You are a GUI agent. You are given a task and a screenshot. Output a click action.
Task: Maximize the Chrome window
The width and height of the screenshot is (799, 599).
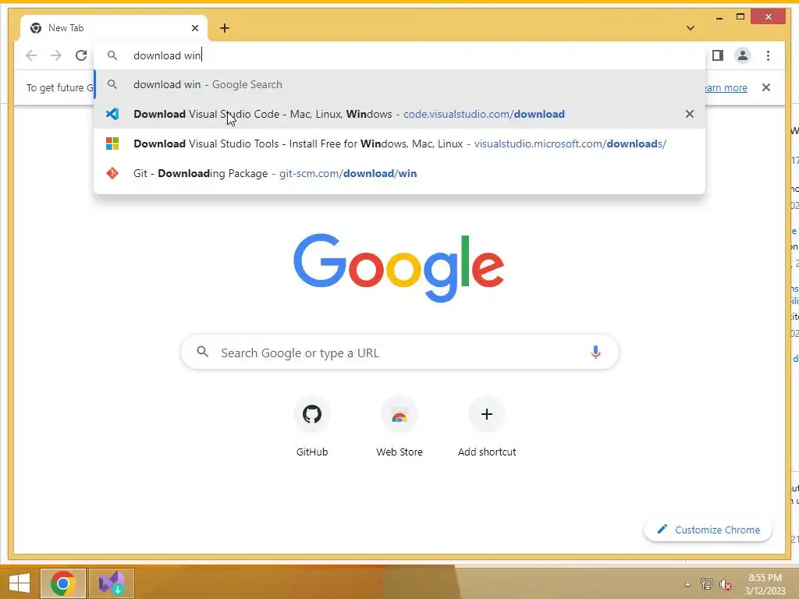(740, 17)
